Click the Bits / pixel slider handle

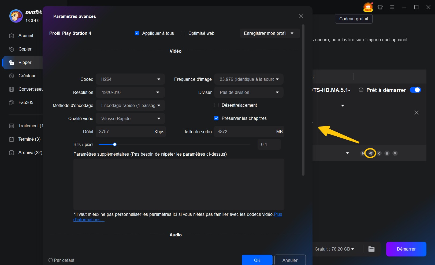click(x=115, y=144)
